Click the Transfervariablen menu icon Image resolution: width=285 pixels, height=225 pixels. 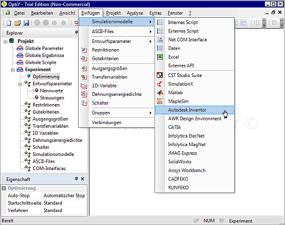(x=84, y=77)
